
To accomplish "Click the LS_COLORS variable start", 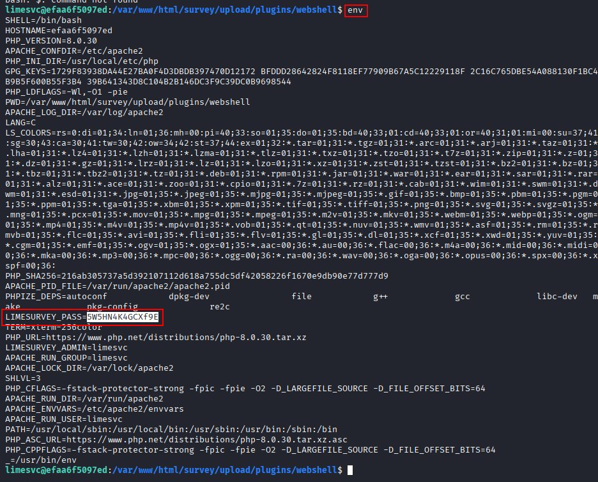I will (x=28, y=133).
